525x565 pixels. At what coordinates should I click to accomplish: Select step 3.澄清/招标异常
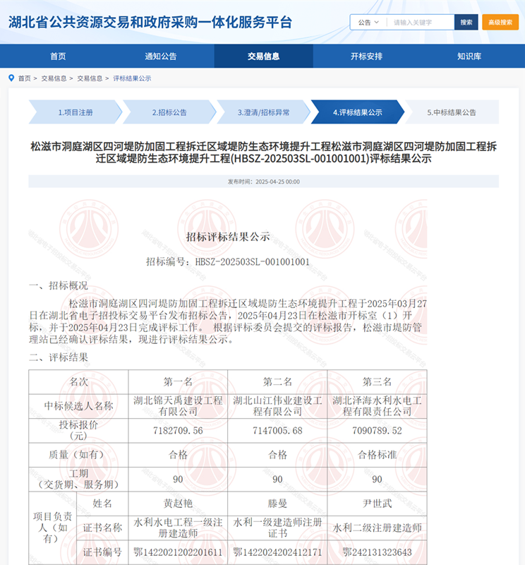click(263, 112)
